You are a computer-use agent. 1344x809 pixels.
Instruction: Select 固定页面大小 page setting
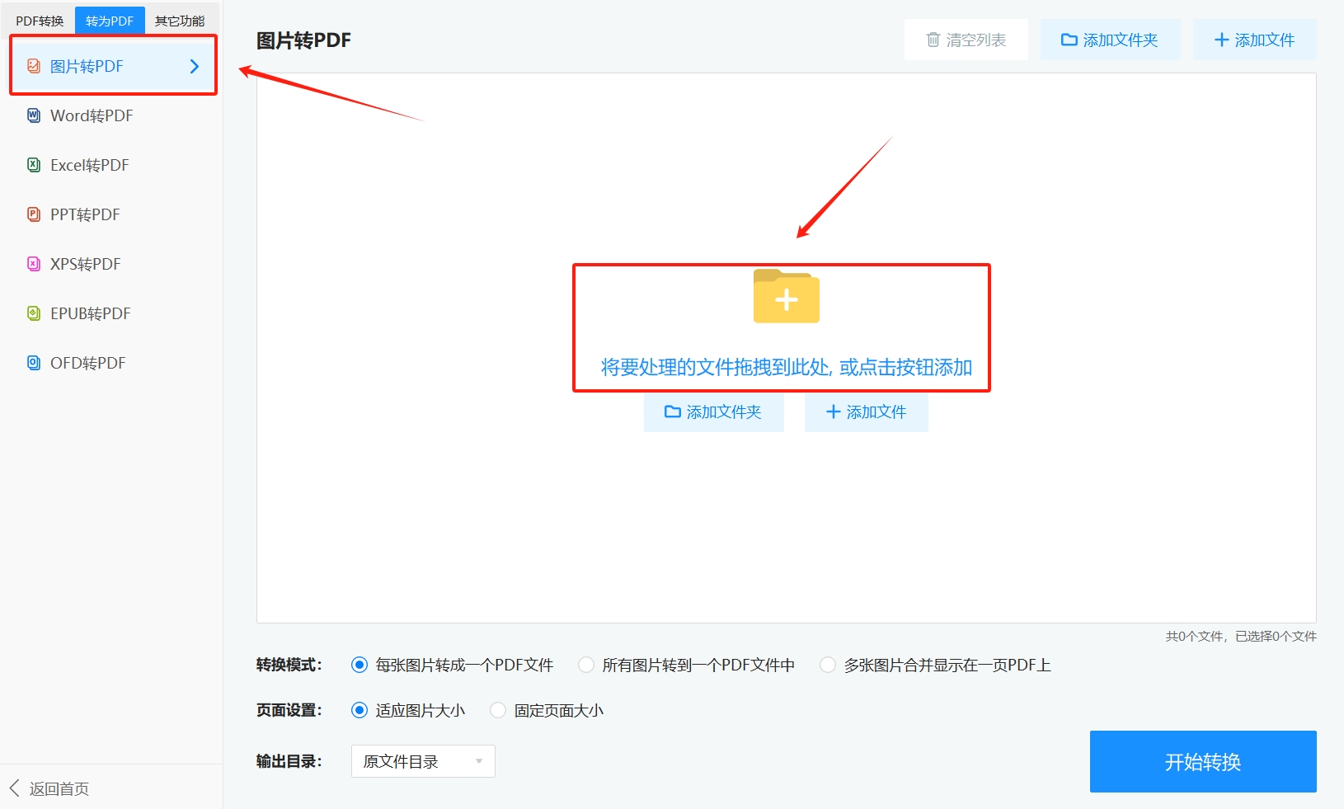coord(498,710)
